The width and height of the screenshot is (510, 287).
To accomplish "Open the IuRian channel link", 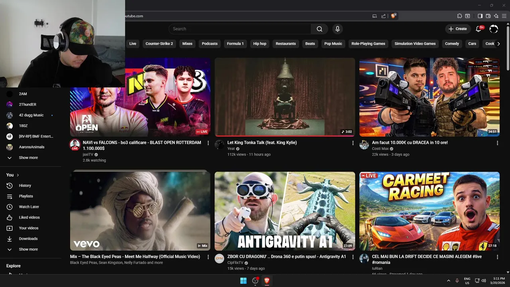I will (377, 269).
